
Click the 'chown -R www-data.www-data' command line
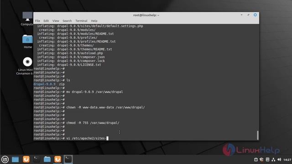click(x=105, y=108)
